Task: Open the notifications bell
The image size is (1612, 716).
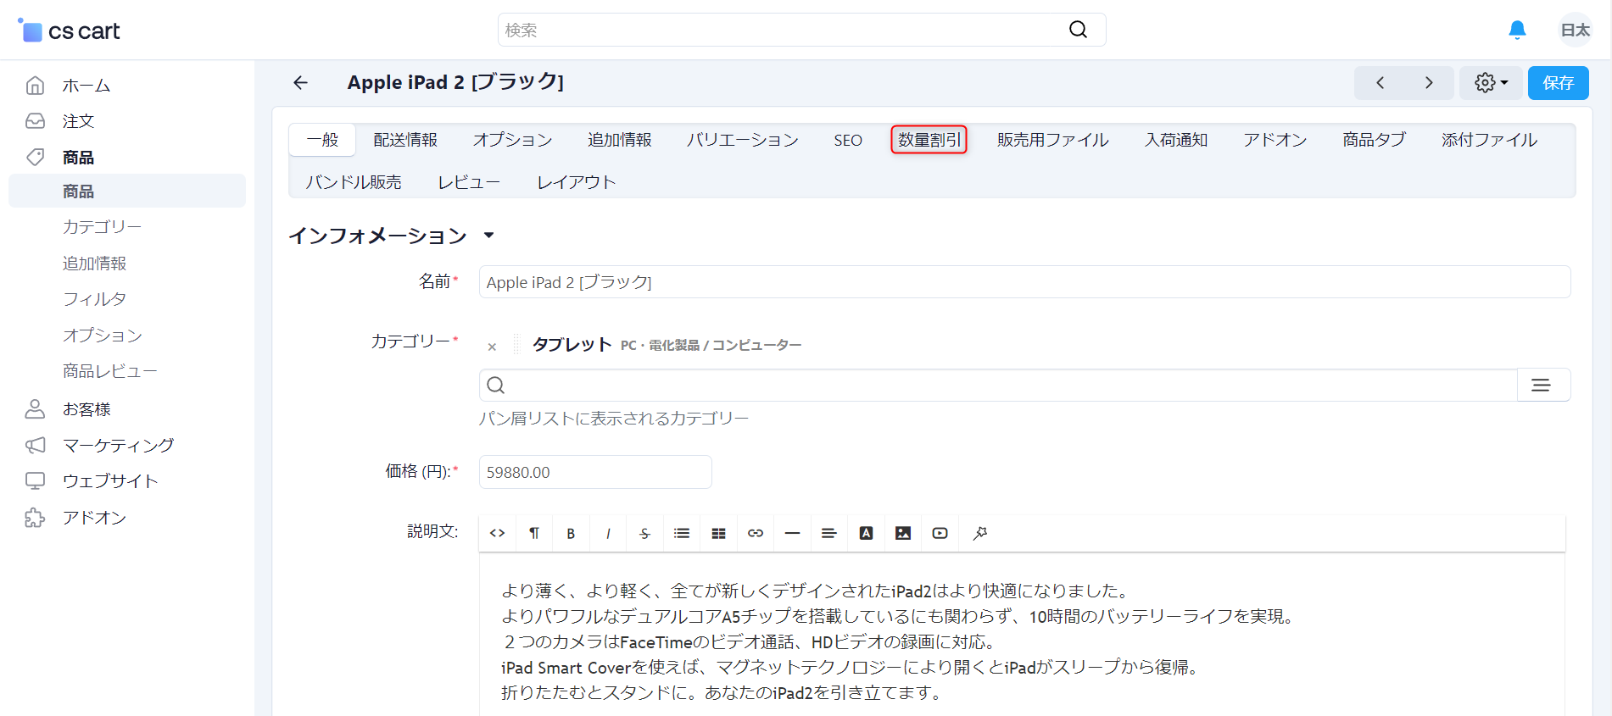Action: pos(1517,31)
